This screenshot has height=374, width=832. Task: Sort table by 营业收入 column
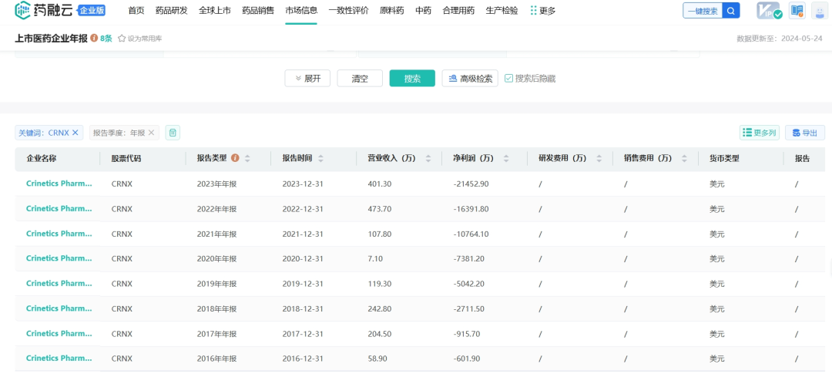pos(428,159)
